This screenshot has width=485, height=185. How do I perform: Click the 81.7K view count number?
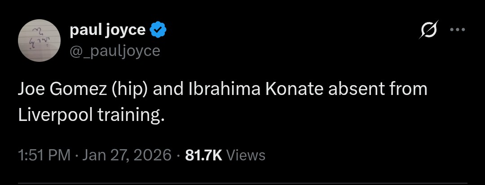203,155
